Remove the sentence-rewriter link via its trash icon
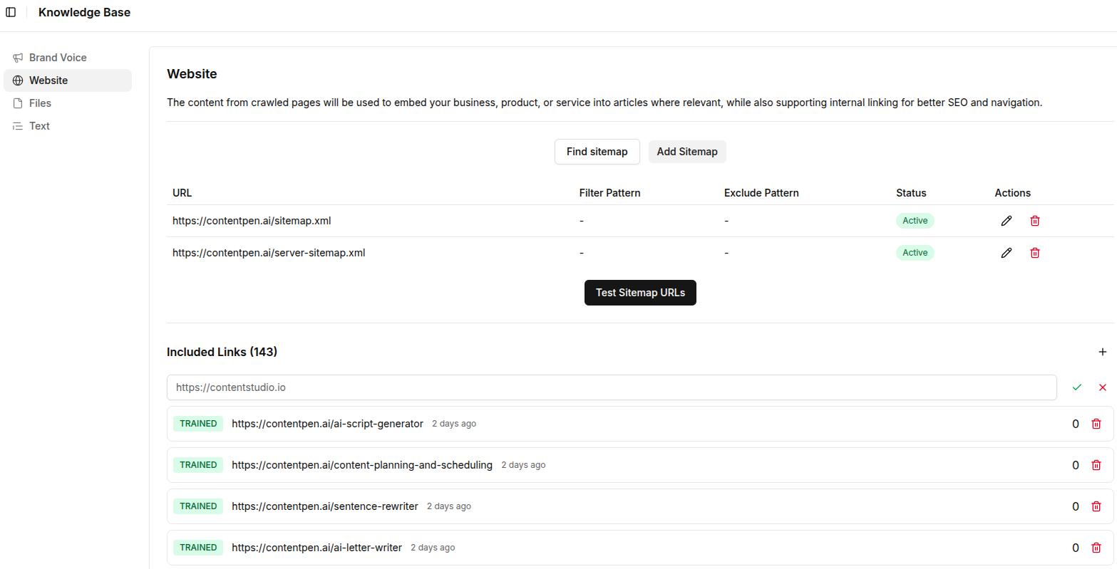Screen dimensions: 1117x569 pos(1096,506)
